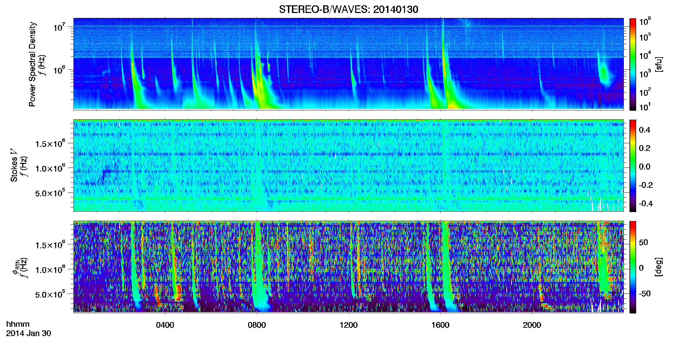Click the 0400 time tick label
Screen dimensions: 697x359
pyautogui.click(x=165, y=325)
